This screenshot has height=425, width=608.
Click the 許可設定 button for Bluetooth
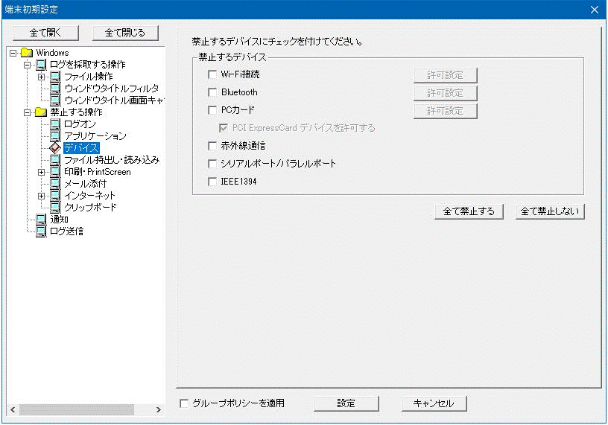click(445, 93)
